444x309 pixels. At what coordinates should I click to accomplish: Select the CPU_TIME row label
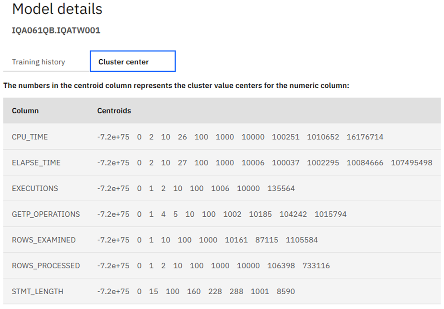30,137
